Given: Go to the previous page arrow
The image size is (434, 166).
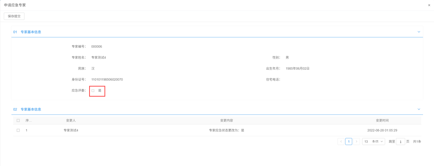Looking at the screenshot, I should point(341,142).
